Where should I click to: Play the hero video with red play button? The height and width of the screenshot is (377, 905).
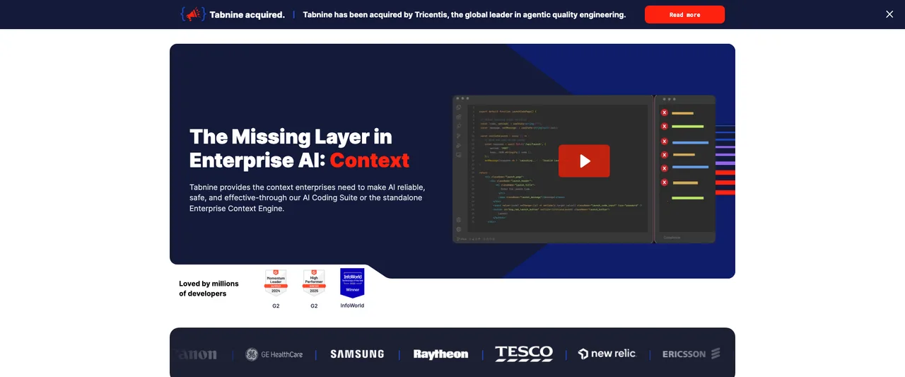pos(584,161)
